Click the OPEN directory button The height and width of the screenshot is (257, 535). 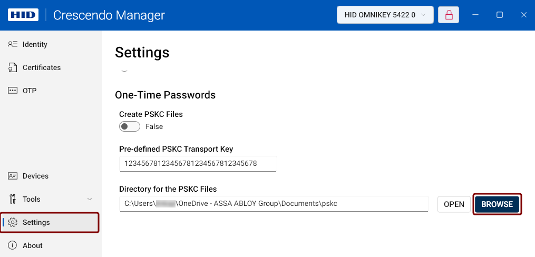pyautogui.click(x=454, y=204)
